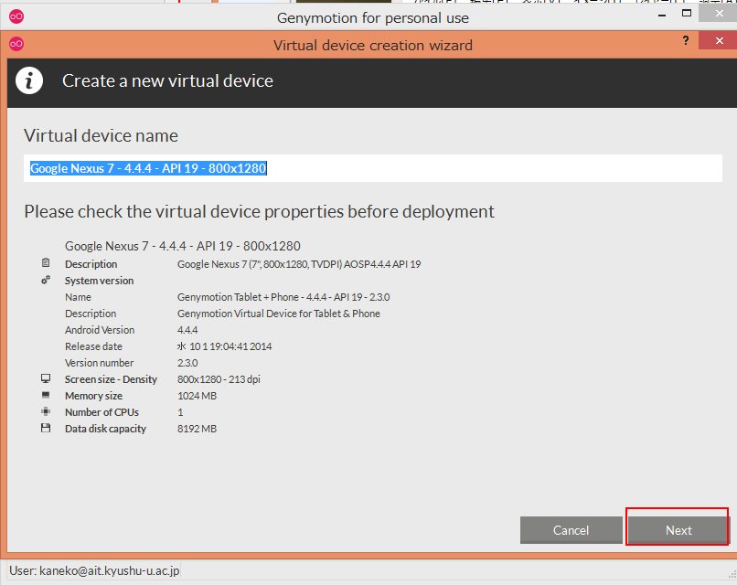Maximize the Genymotion for personal use window
The image size is (737, 585).
686,13
